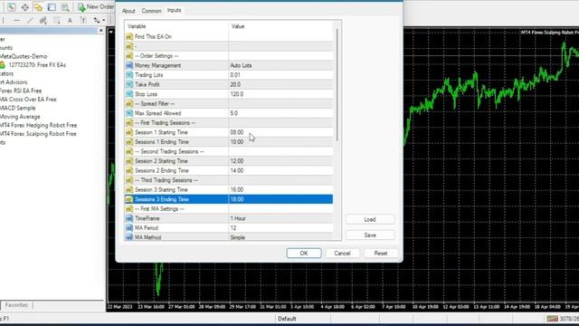The height and width of the screenshot is (326, 579).
Task: Select the Fibonacci retracement tool
Action: click(x=56, y=20)
